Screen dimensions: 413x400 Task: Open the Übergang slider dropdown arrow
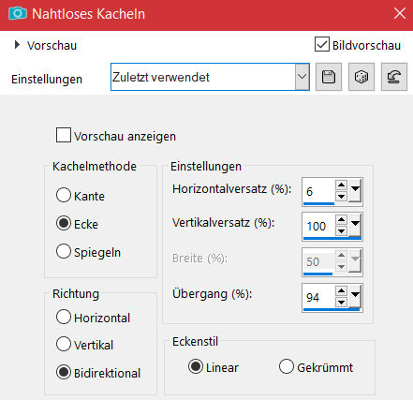pos(355,297)
